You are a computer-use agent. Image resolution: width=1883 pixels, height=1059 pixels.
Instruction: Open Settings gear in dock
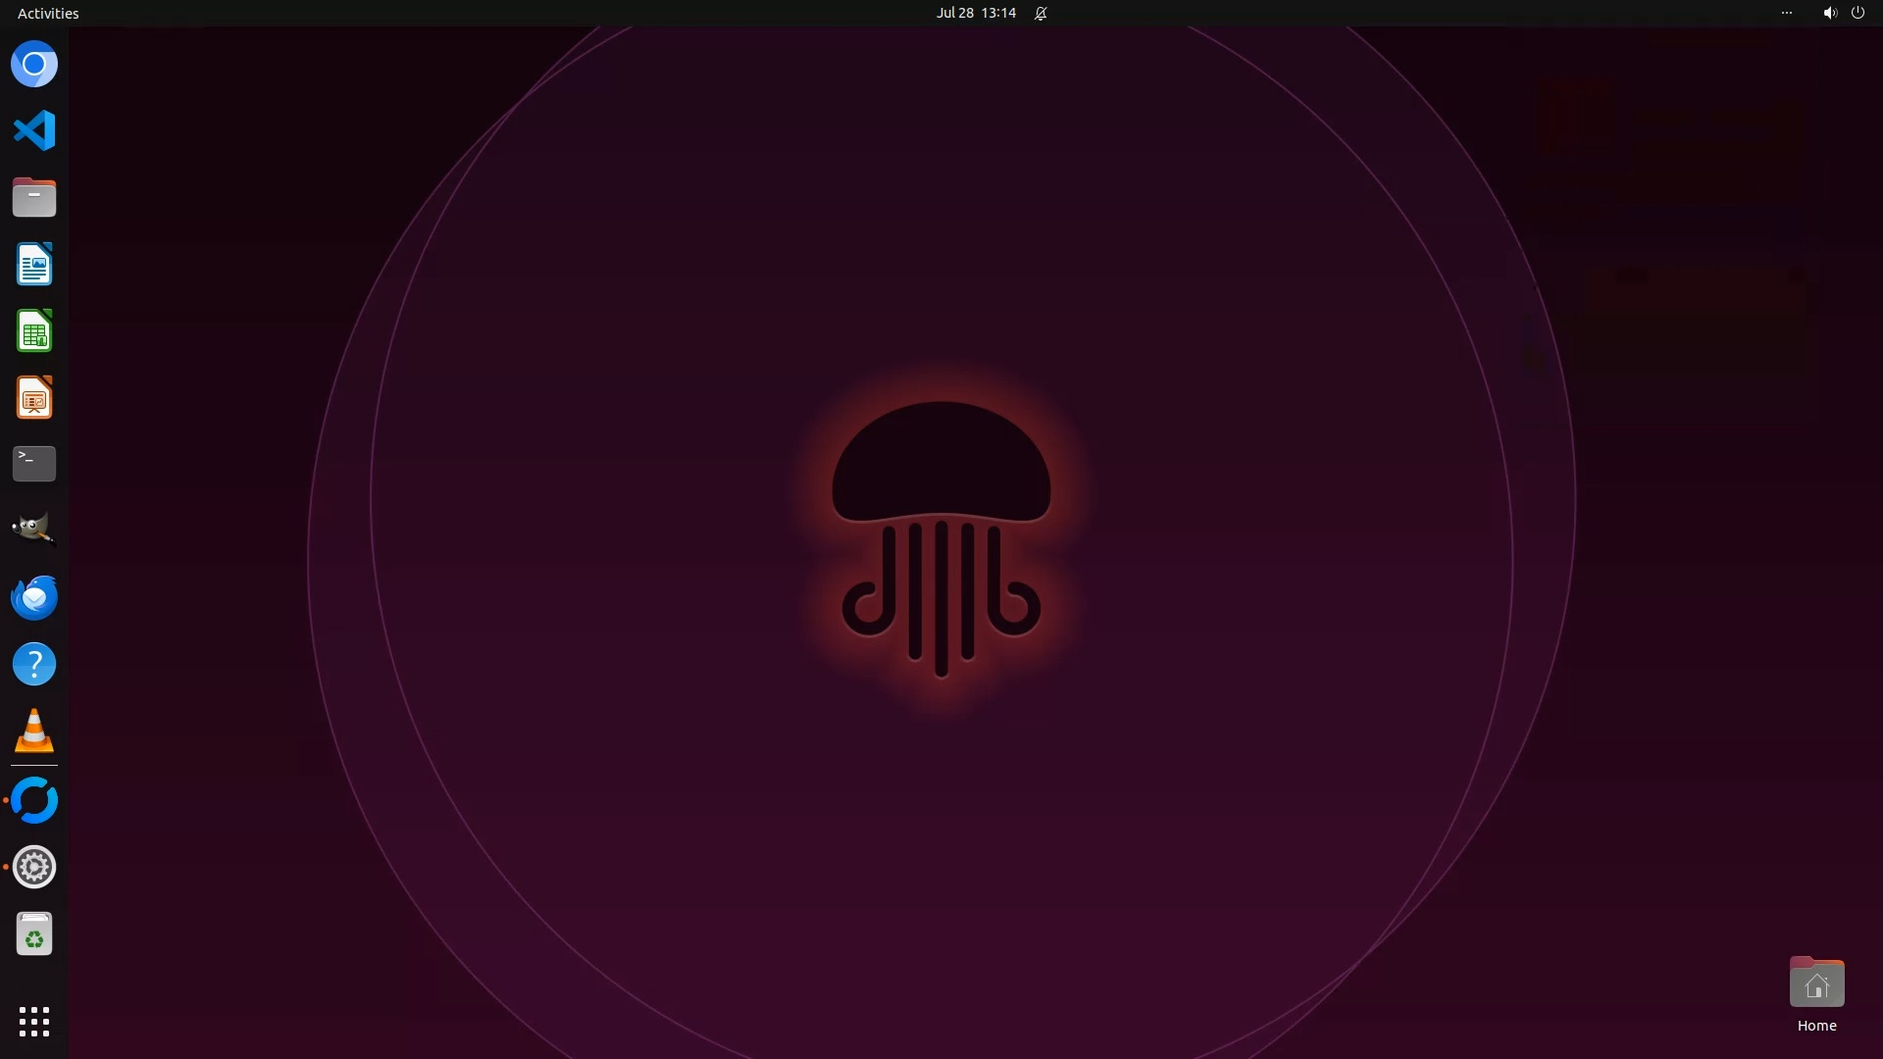pyautogui.click(x=34, y=867)
